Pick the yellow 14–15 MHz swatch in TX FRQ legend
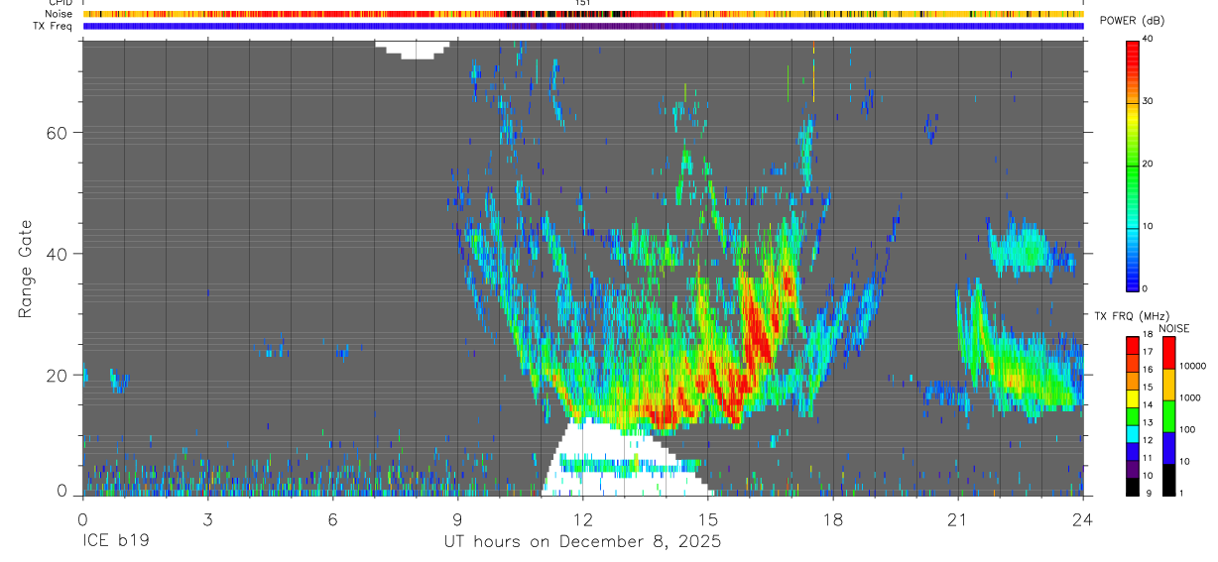The height and width of the screenshot is (562, 1218). [1133, 398]
